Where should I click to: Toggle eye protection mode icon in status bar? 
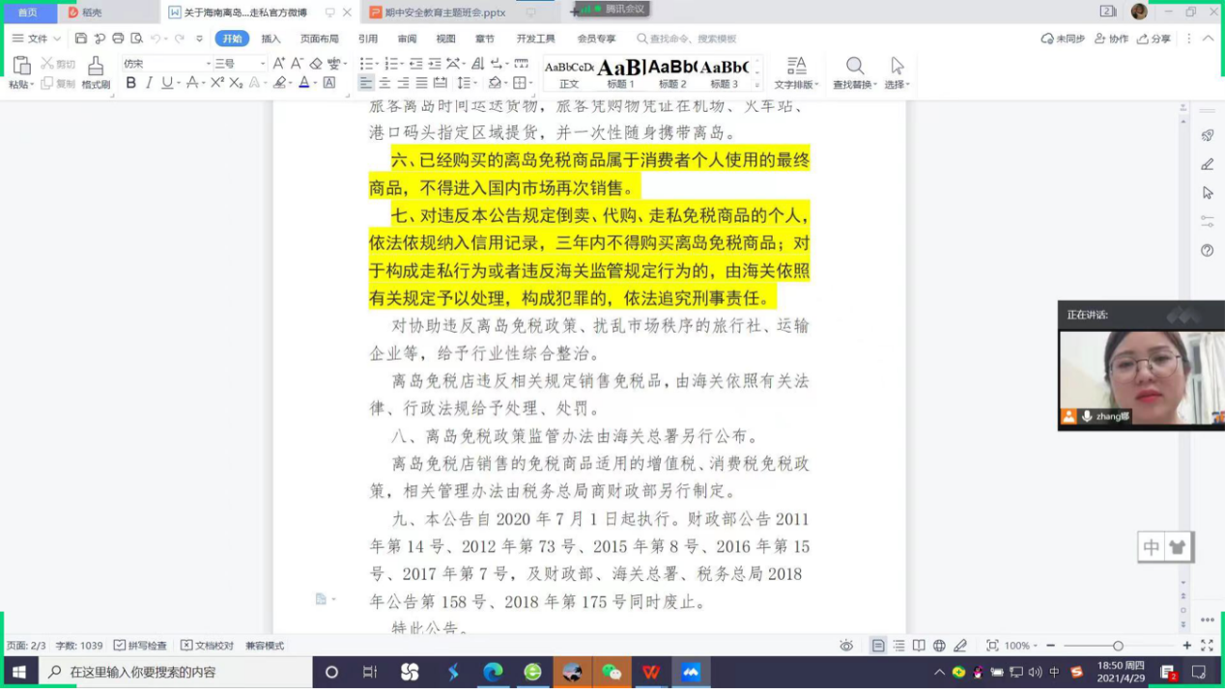coord(846,646)
